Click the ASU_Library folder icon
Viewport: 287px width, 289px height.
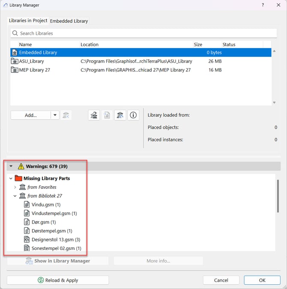(x=15, y=61)
